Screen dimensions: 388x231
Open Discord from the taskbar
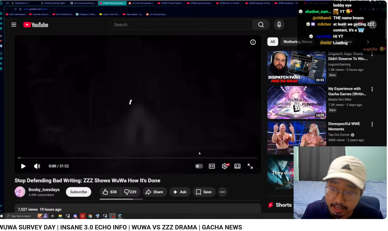(75, 216)
